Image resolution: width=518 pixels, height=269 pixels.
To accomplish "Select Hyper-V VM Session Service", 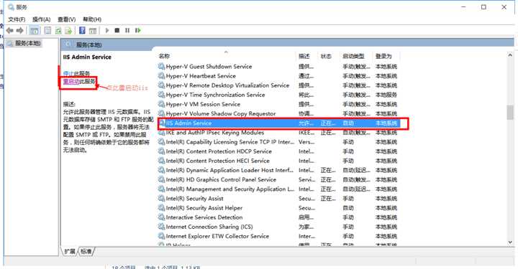I will pyautogui.click(x=278, y=105).
